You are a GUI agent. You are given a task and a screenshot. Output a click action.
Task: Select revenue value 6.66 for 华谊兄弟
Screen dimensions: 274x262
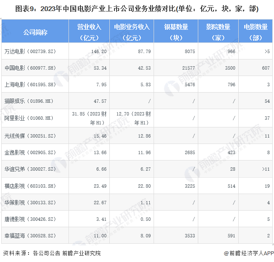(101, 169)
